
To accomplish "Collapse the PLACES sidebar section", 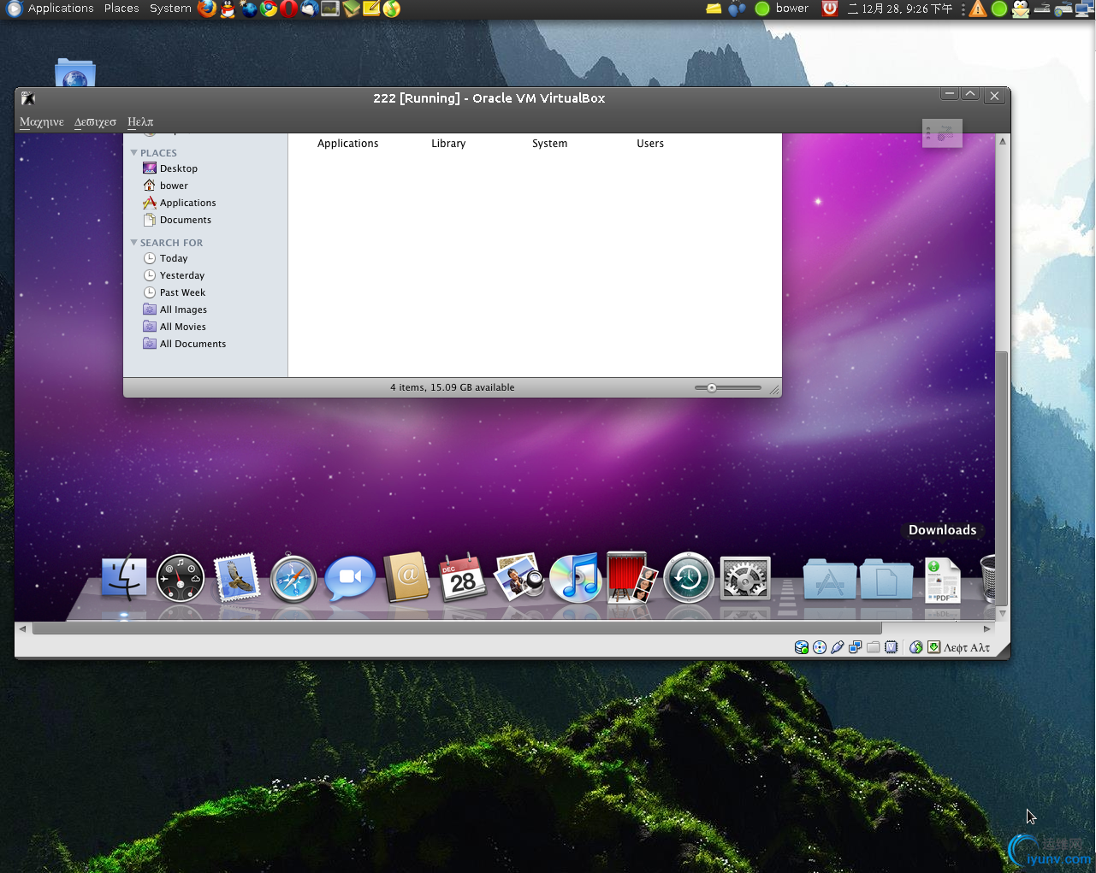I will pyautogui.click(x=134, y=153).
